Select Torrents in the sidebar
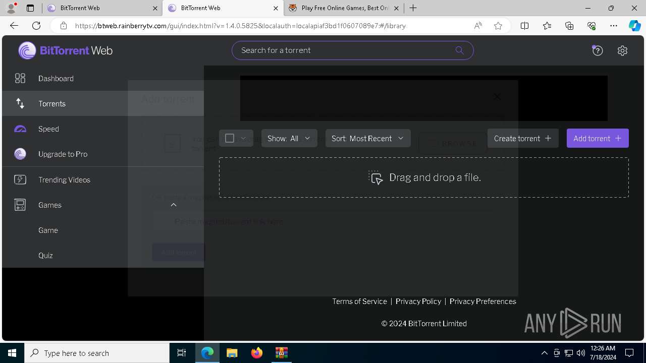 pos(103,103)
